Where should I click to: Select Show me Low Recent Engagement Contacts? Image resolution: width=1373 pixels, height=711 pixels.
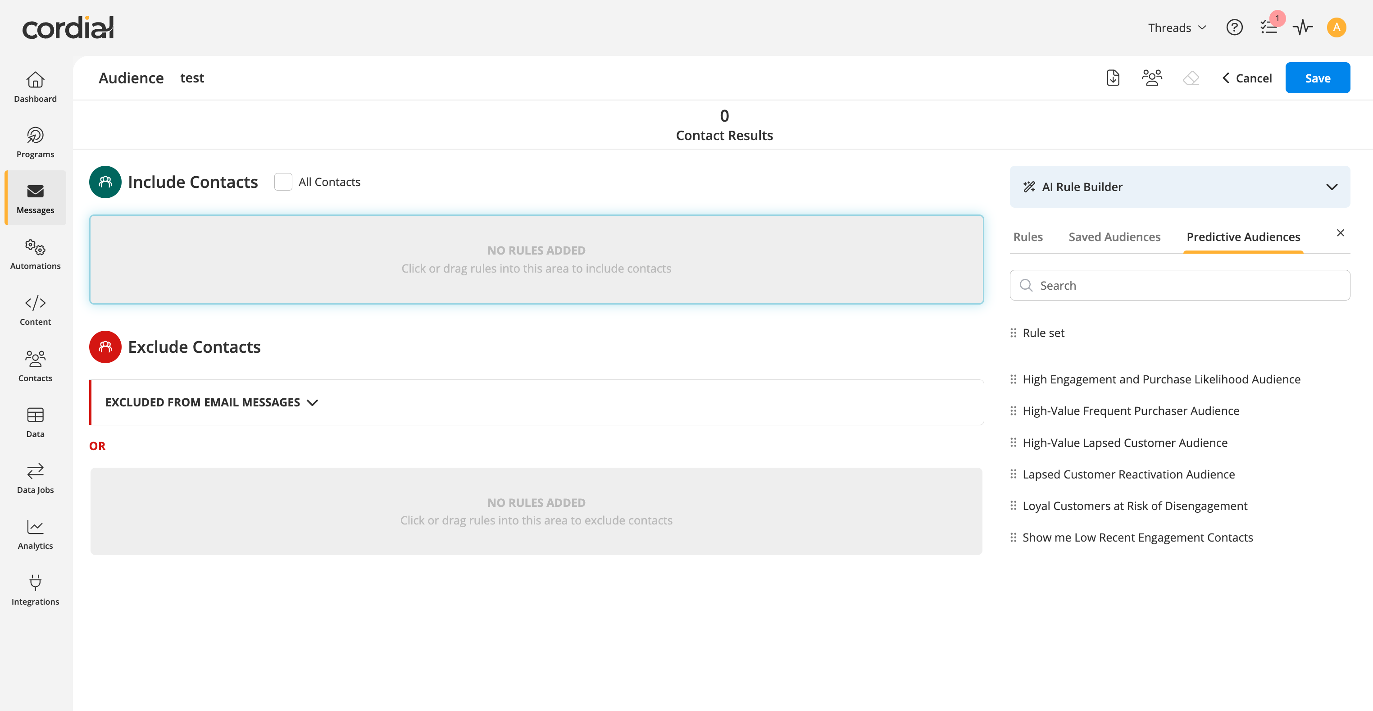[1137, 537]
